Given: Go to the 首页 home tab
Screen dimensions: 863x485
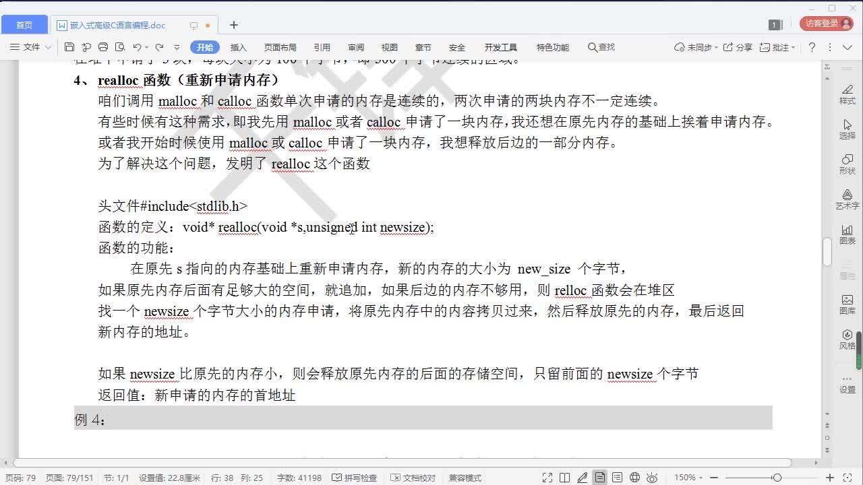Looking at the screenshot, I should pos(24,25).
